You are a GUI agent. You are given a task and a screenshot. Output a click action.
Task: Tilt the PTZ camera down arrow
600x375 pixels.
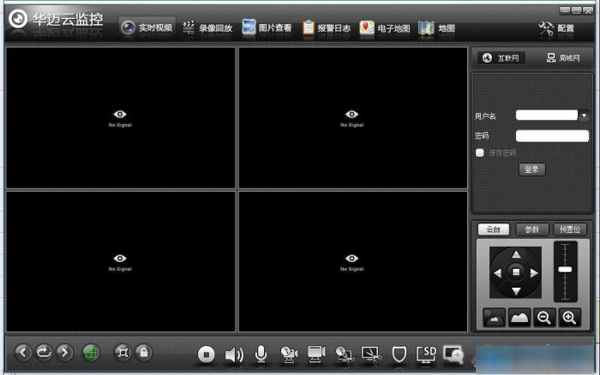516,291
